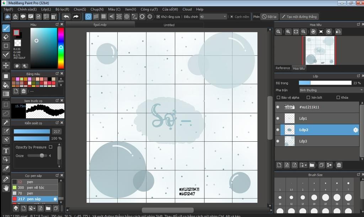Screen dimensions: 364x217
Task: Select the Lasso selection tool
Action: [x=6, y=113]
